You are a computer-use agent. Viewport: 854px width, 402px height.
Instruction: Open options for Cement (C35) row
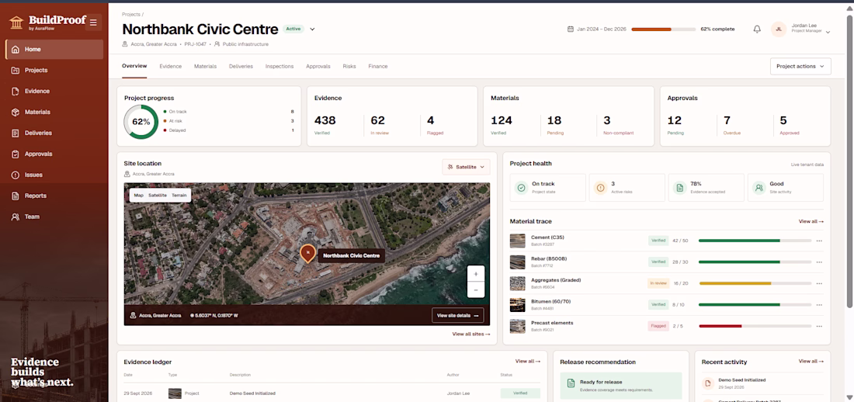[x=819, y=241]
